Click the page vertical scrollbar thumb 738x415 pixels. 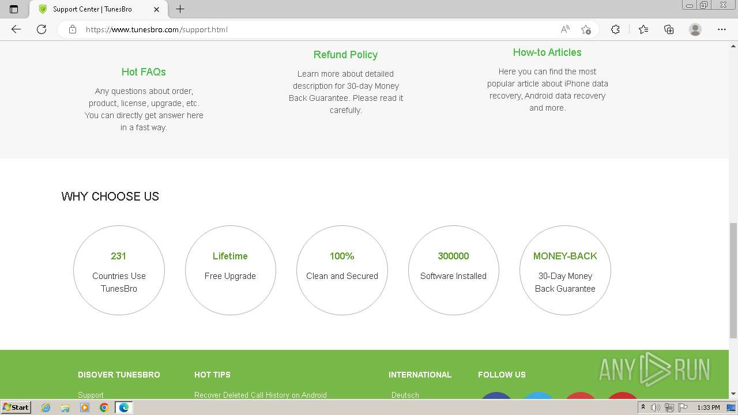click(x=733, y=280)
